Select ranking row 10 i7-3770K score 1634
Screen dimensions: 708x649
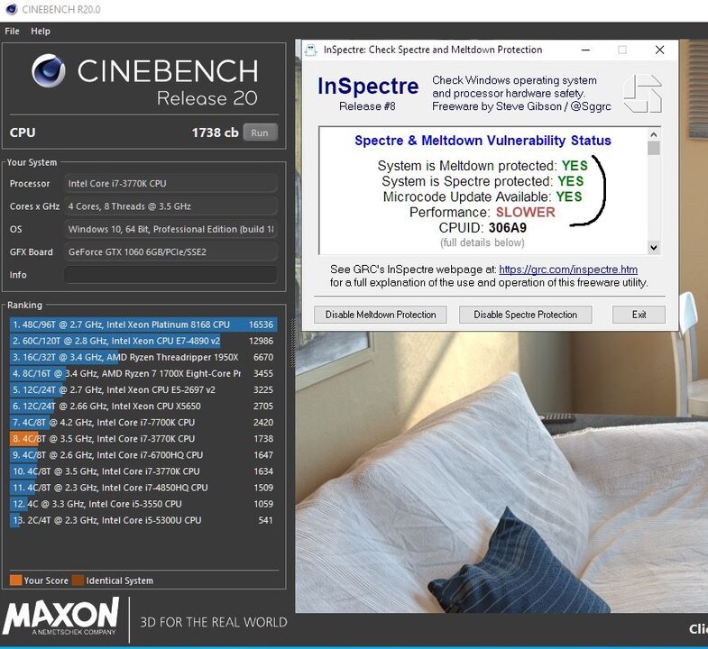pyautogui.click(x=143, y=471)
